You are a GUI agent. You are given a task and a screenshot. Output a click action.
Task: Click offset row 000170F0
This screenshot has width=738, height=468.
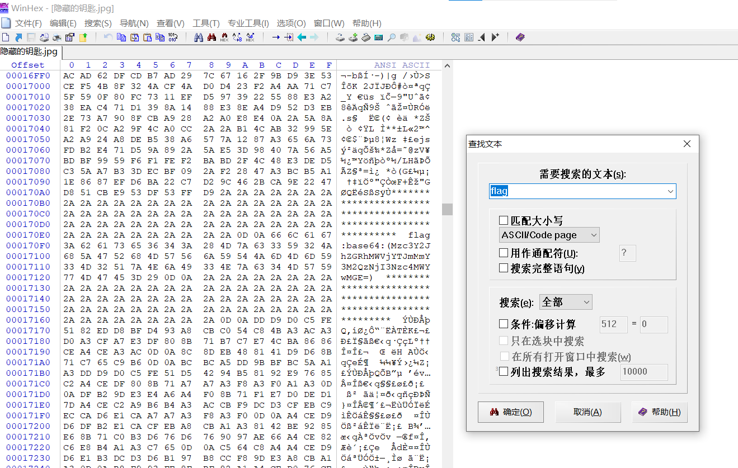pyautogui.click(x=28, y=245)
